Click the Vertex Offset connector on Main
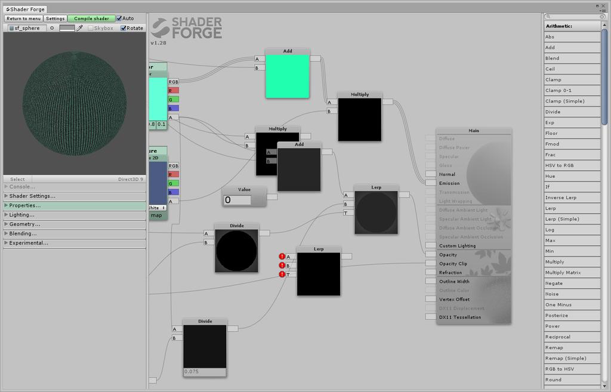The image size is (611, 392). (x=431, y=299)
